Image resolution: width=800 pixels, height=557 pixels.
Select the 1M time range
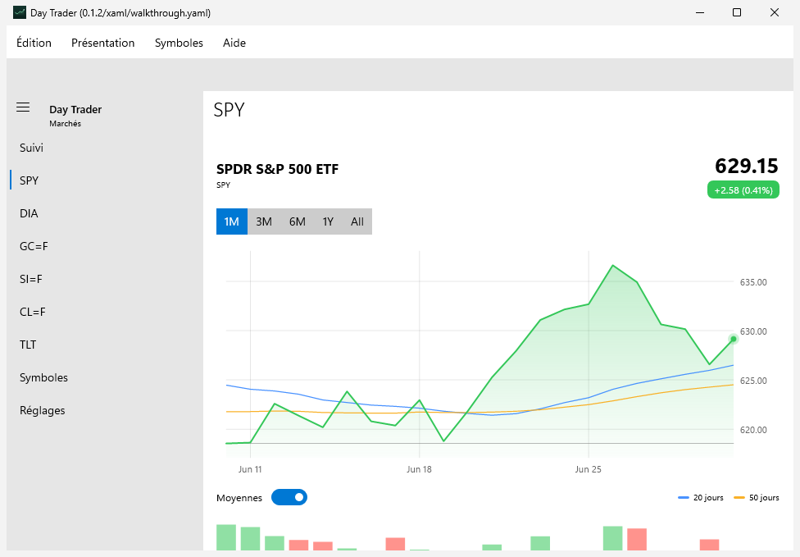[x=232, y=221]
